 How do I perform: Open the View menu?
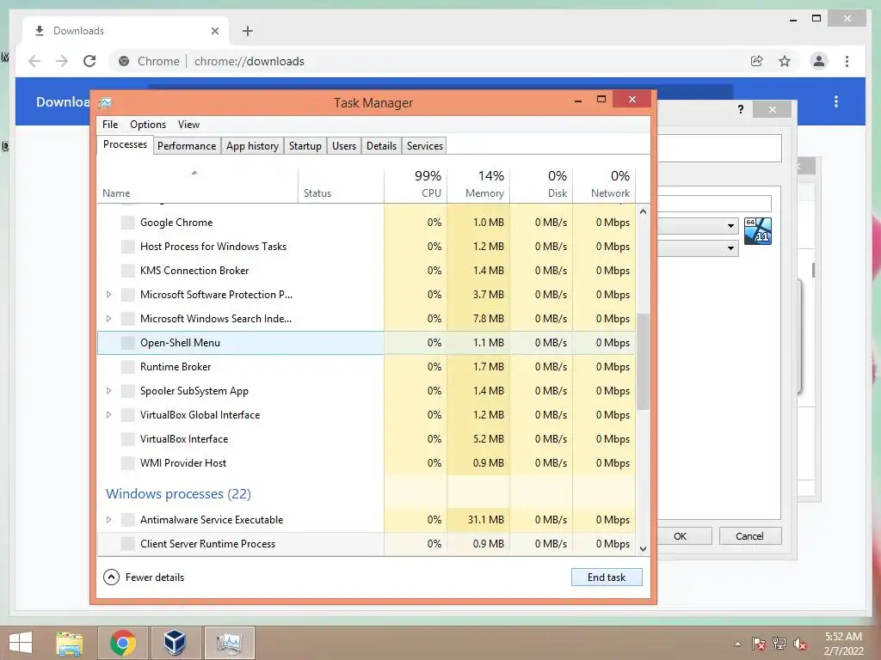[x=188, y=125]
